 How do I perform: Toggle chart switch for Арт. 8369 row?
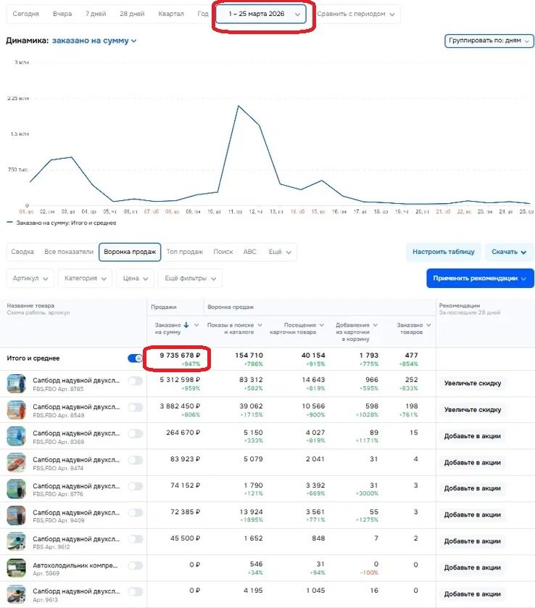coord(136,434)
